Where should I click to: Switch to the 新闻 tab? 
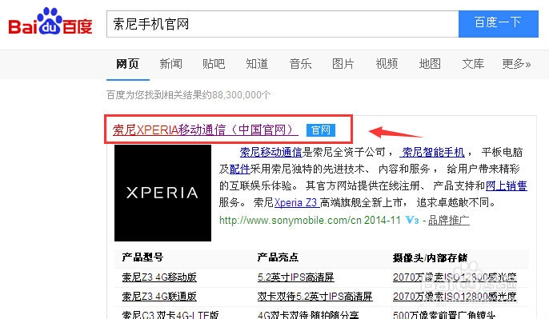click(171, 64)
